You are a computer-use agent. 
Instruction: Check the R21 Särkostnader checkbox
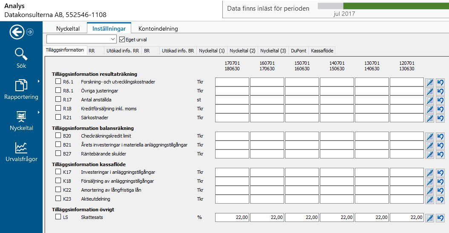pyautogui.click(x=58, y=117)
